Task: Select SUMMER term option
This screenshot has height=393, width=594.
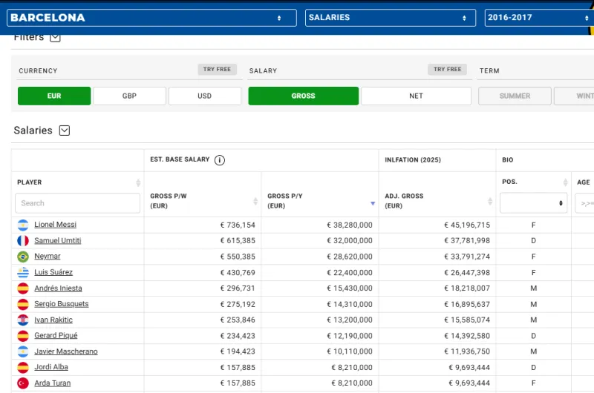Action: (x=515, y=96)
